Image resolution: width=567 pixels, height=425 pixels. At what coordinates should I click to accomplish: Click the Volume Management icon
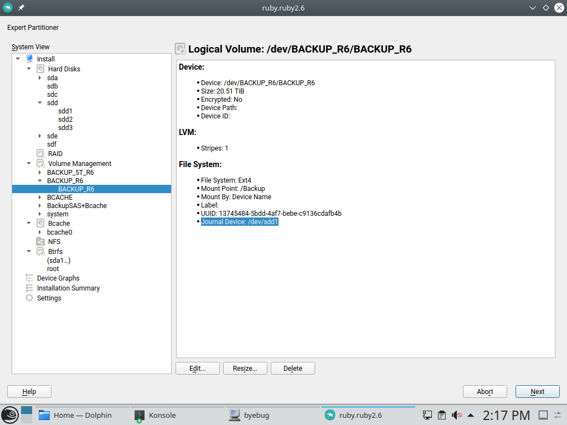coord(40,164)
